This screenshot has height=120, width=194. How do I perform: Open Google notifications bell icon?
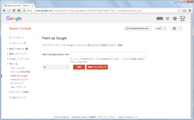tap(175, 18)
